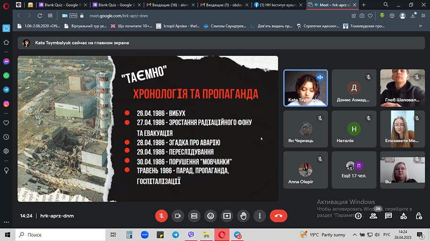Open settings gear in Opera sidebar
Image resolution: width=430 pixels, height=241 pixels.
pyautogui.click(x=6, y=151)
